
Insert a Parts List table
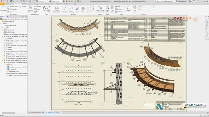tap(112, 9)
